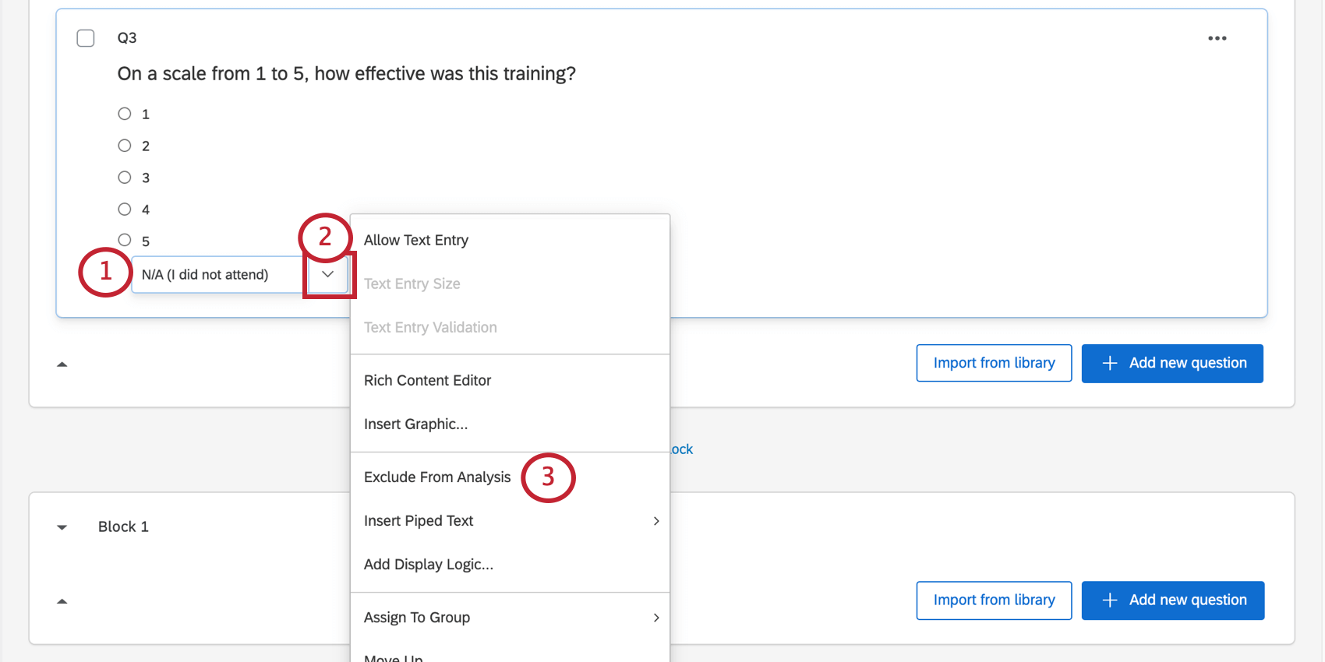
Task: Select Exclude From Analysis option
Action: point(437,477)
